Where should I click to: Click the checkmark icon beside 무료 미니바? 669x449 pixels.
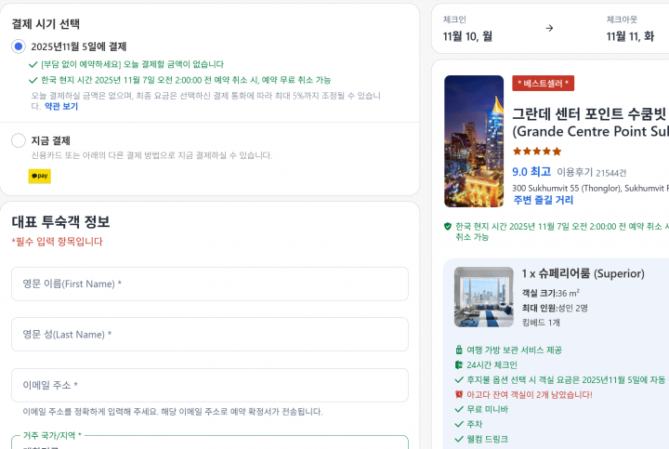coord(458,409)
